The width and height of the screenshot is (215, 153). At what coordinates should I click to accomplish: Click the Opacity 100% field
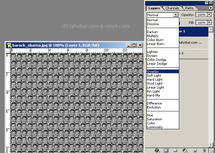(201, 15)
